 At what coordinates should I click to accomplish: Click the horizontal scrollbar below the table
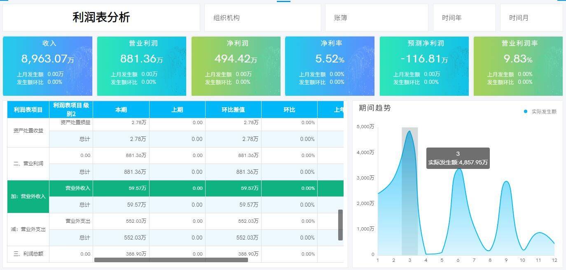tap(171, 260)
